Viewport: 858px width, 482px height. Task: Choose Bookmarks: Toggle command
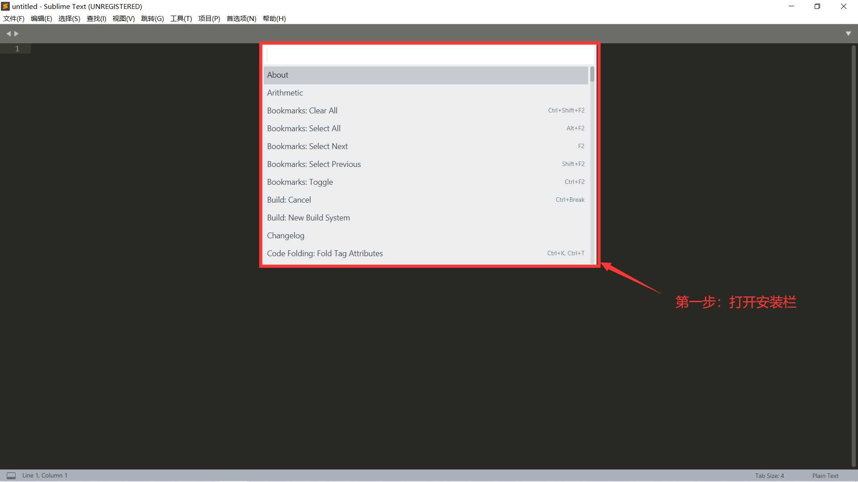point(426,182)
